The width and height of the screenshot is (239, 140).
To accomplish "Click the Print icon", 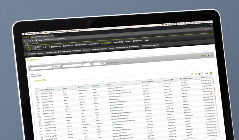I will 208,56.
